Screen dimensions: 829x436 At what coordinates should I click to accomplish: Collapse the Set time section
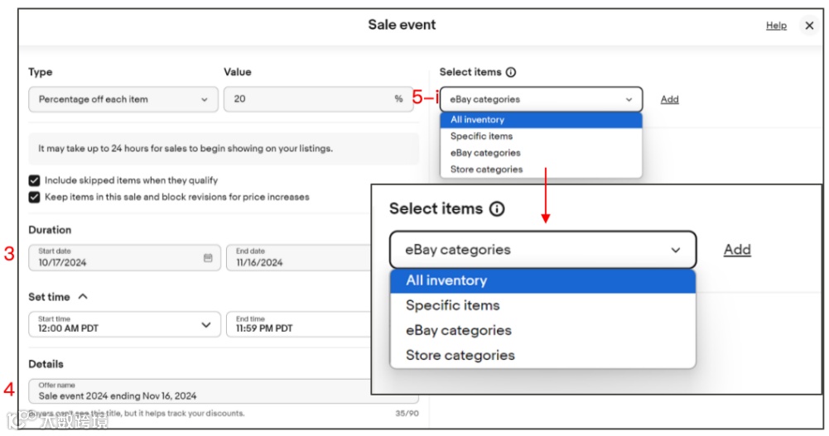coord(82,297)
